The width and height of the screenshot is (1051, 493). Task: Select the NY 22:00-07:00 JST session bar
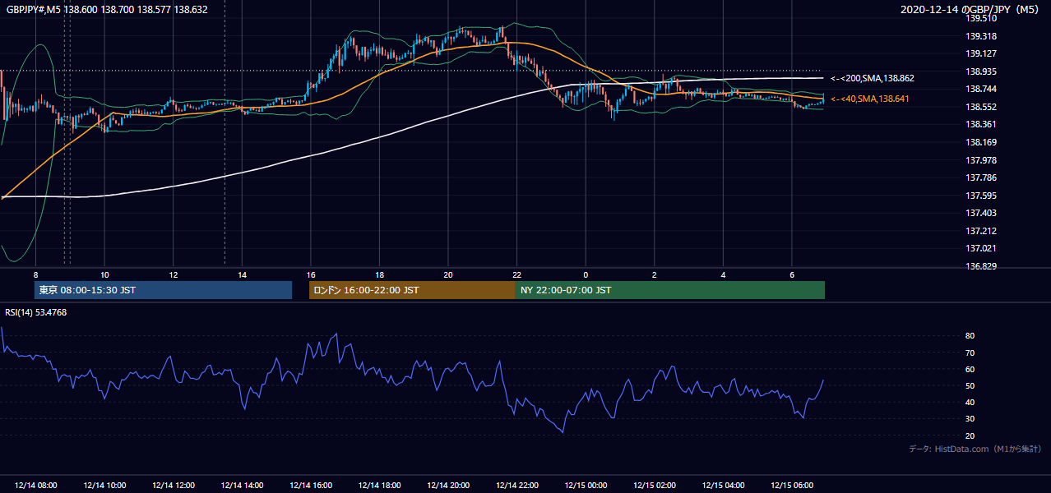pos(670,290)
